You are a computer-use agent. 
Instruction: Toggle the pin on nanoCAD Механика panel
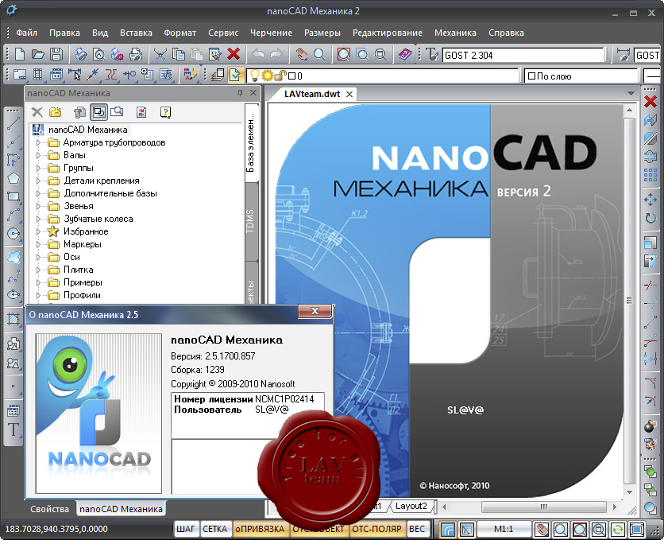[x=240, y=93]
